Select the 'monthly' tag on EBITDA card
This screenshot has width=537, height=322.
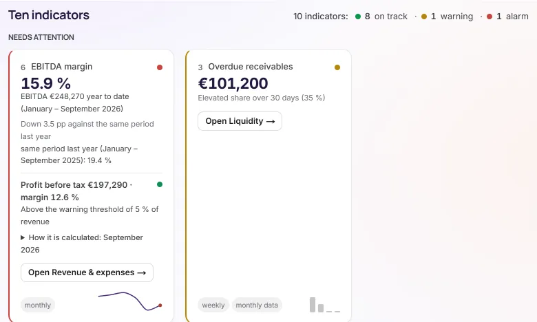point(38,305)
